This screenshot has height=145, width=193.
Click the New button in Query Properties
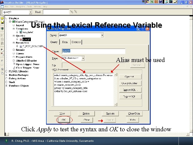coord(62,113)
